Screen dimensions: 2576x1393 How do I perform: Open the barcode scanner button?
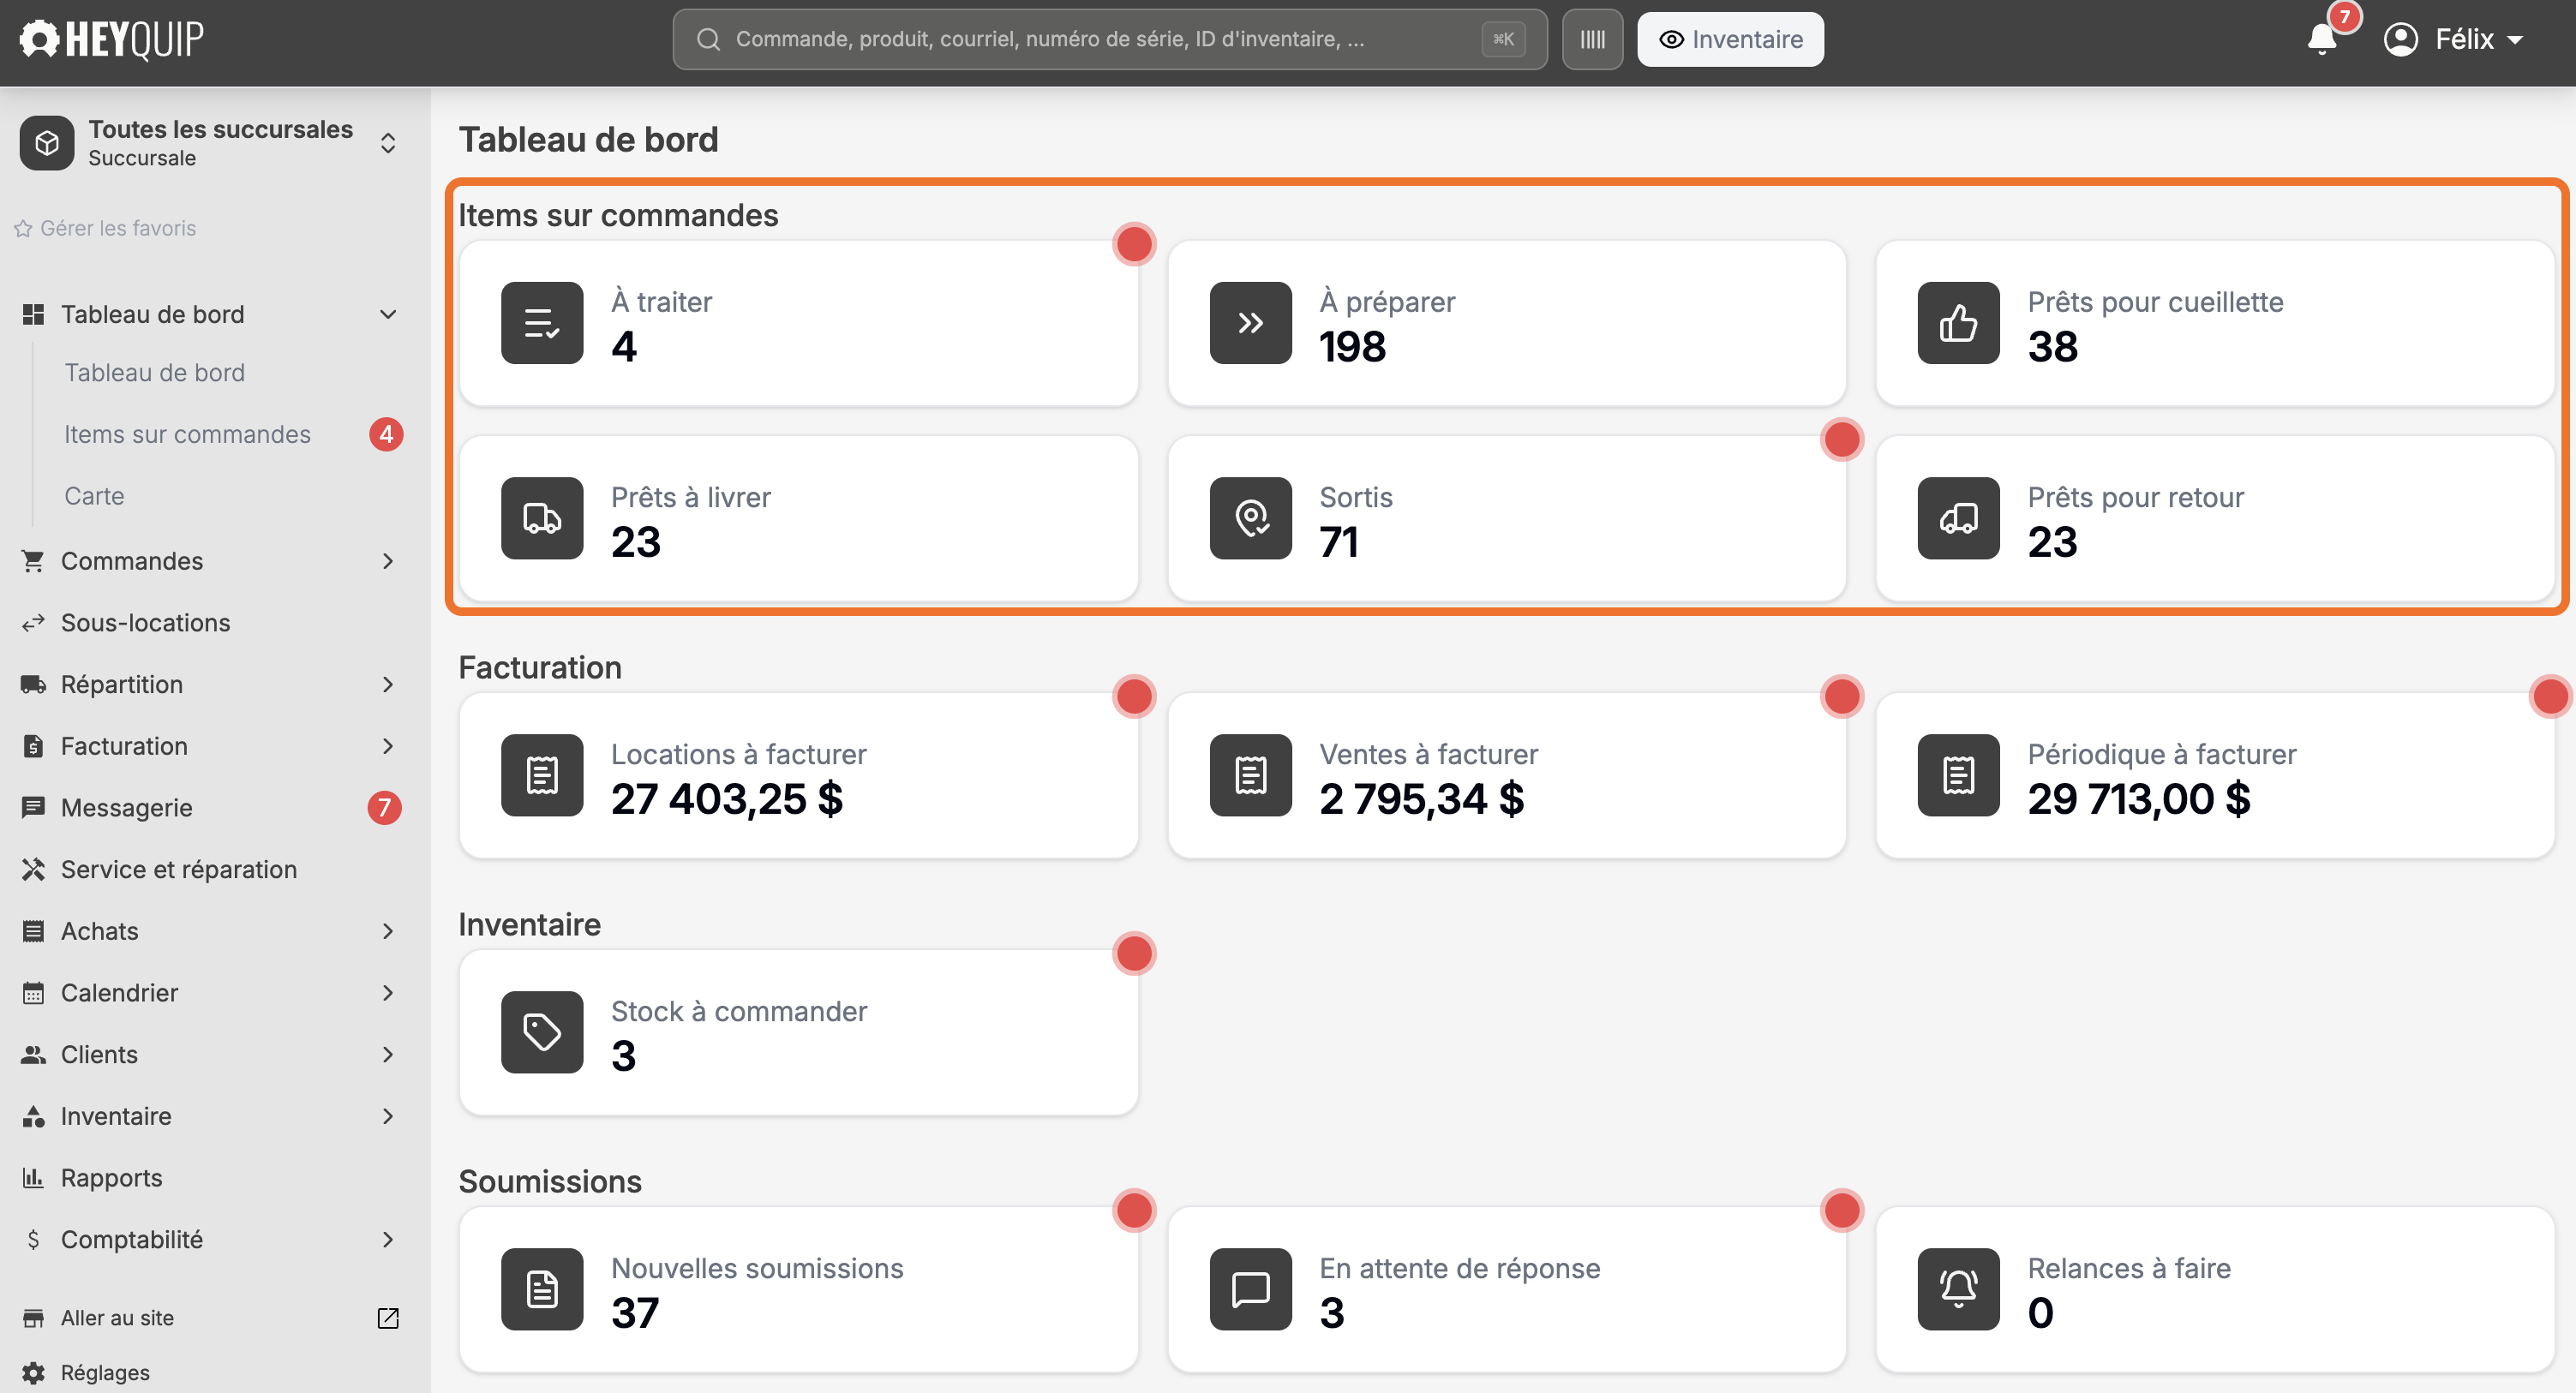pos(1592,39)
